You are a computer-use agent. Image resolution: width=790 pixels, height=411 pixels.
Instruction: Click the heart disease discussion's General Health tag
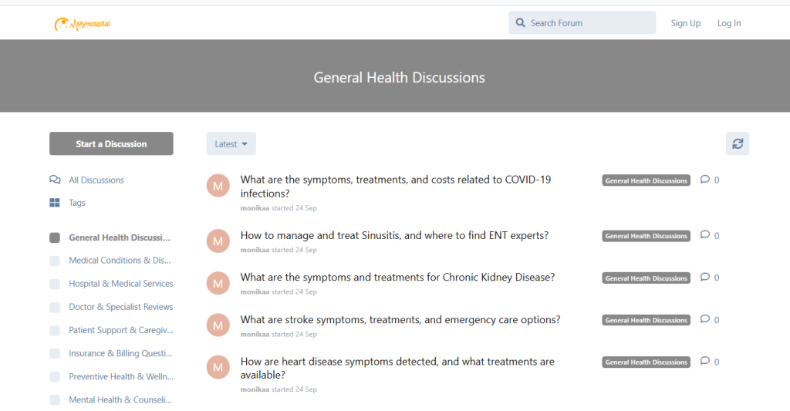click(646, 362)
